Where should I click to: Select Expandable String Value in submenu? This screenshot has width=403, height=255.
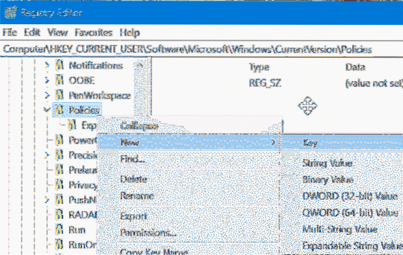(x=353, y=246)
